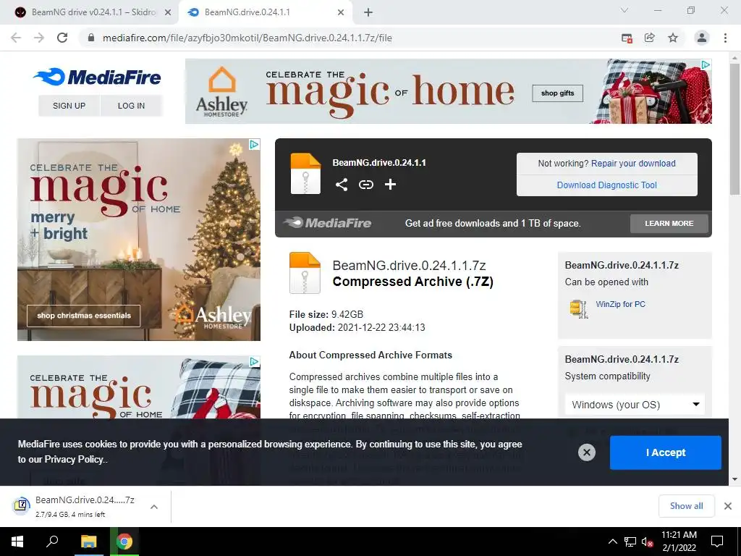Click Show all downloads button

[686, 506]
